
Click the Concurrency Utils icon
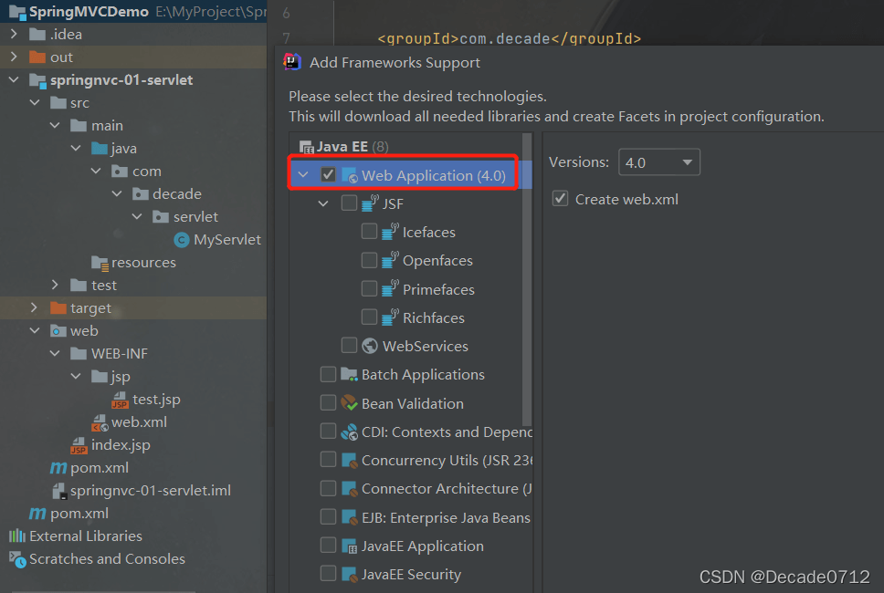point(350,460)
